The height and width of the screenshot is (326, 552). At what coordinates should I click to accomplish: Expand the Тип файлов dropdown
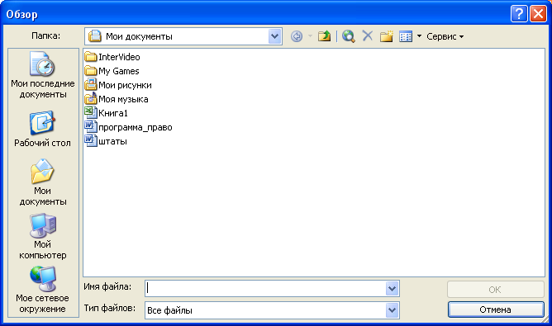tap(393, 310)
